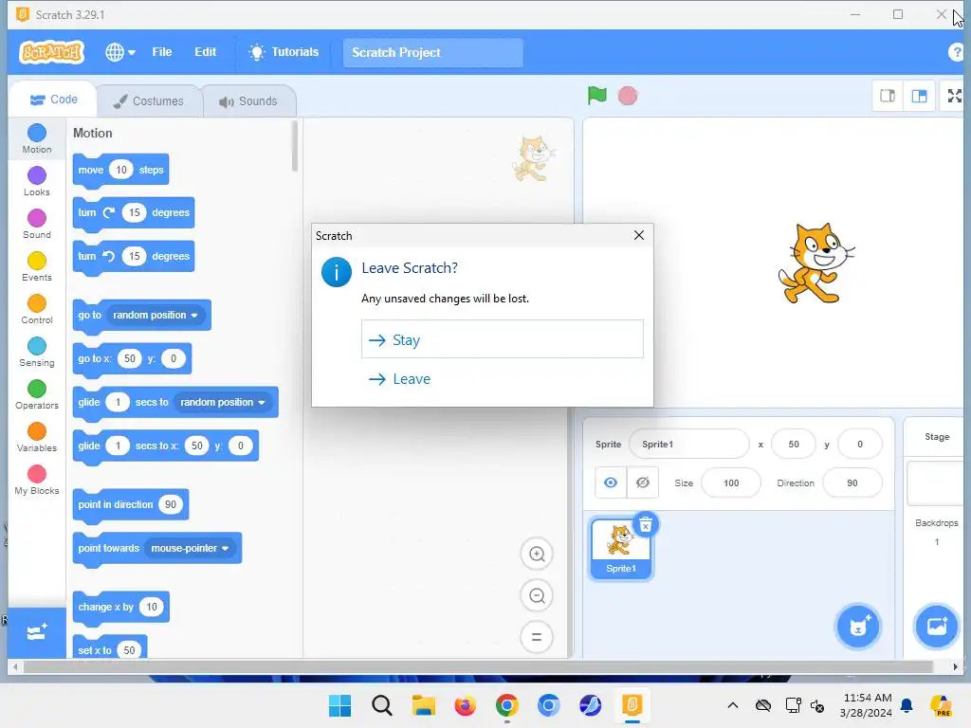Switch to the Costumes tab
The height and width of the screenshot is (728, 971).
tap(149, 100)
